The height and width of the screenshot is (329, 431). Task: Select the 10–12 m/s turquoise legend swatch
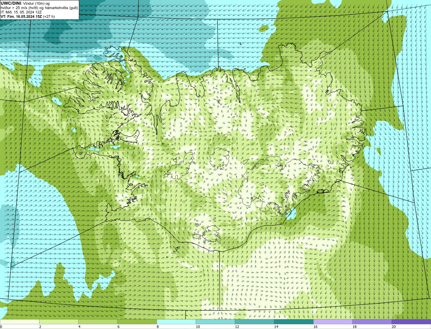click(215, 322)
